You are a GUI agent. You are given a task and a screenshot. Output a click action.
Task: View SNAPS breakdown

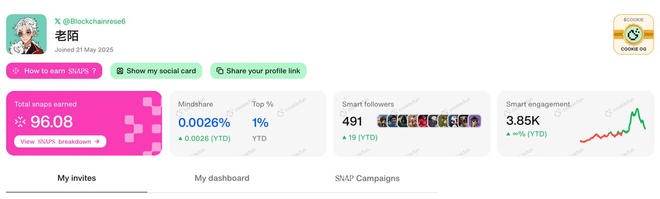pyautogui.click(x=60, y=141)
